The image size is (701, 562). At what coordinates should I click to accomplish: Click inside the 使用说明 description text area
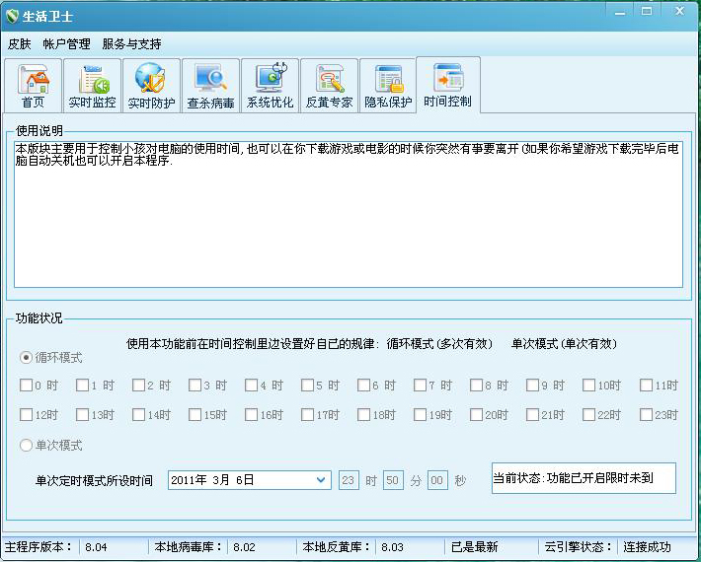348,217
